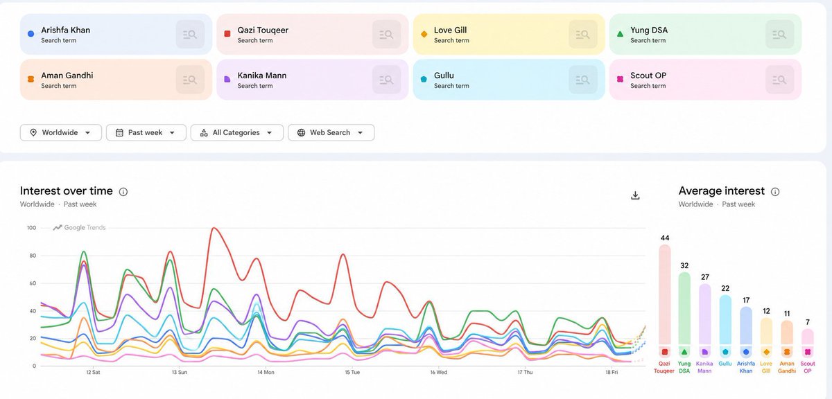Image resolution: width=832 pixels, height=399 pixels.
Task: Select the Aman Gandhi search term
Action: 116,80
